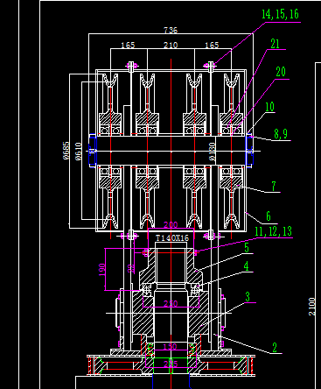The width and height of the screenshot is (321, 389).
Task: Select the overall width dimension "736"
Action: 171,31
